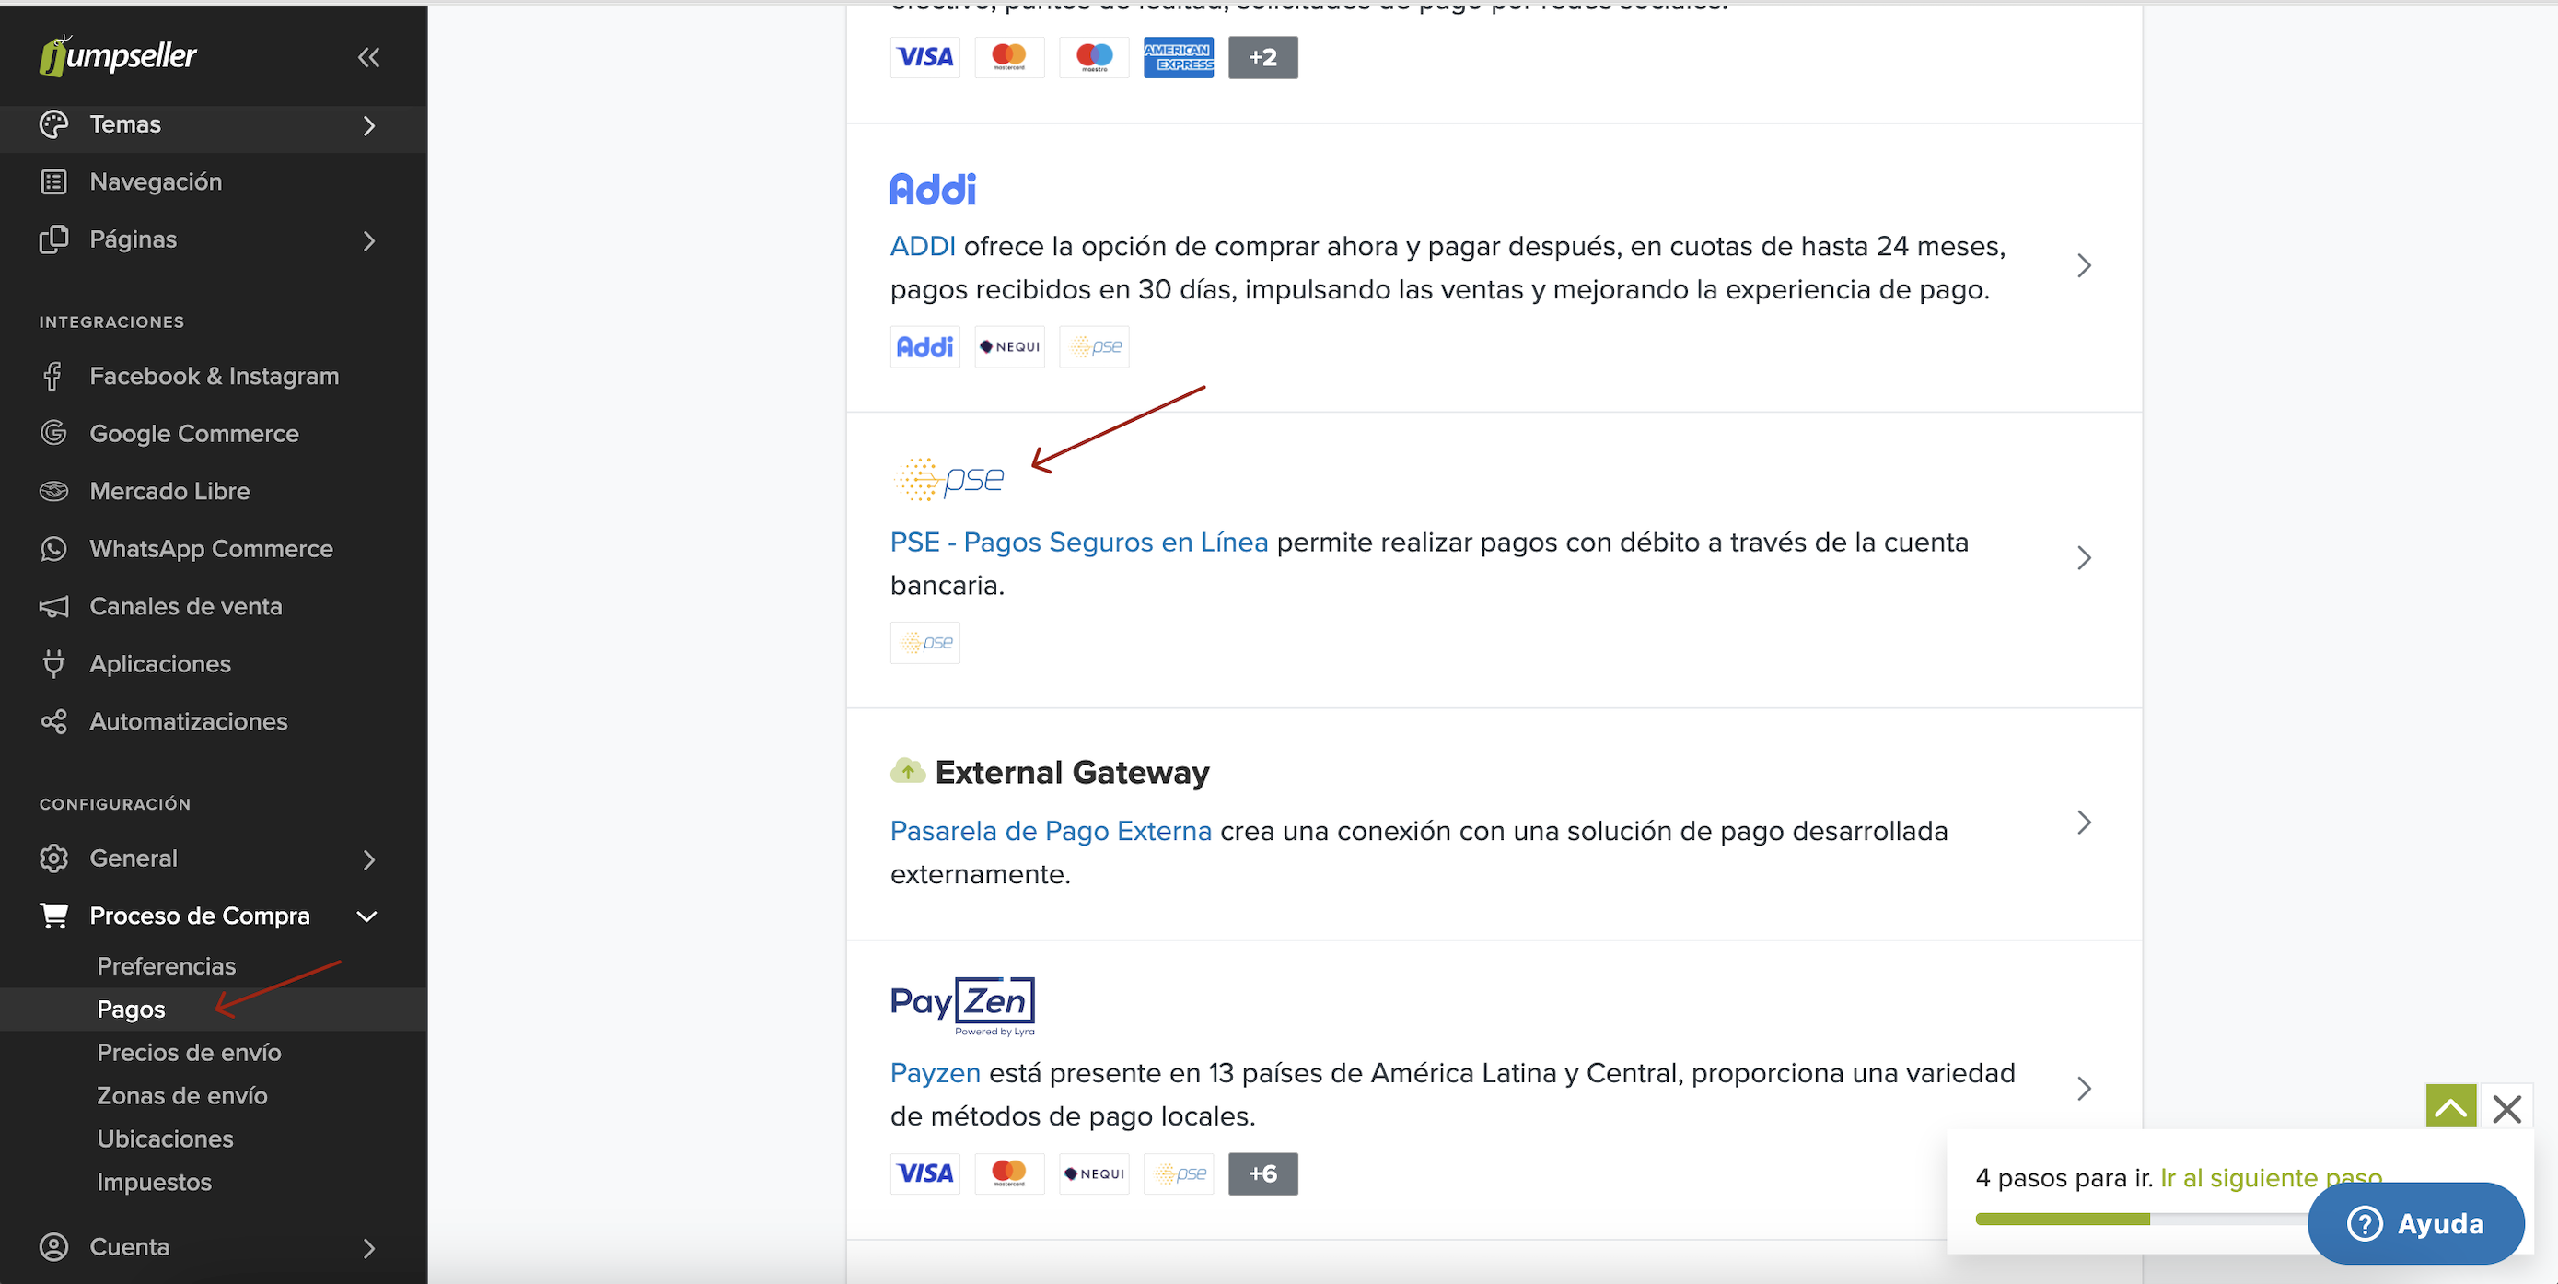Screen dimensions: 2558x1284
Task: Collapse the sidebar with double-chevron icon
Action: tap(368, 58)
